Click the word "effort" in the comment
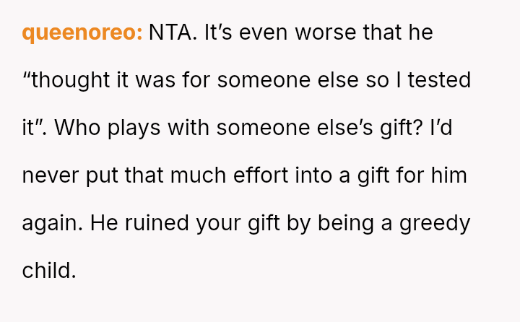 261,175
